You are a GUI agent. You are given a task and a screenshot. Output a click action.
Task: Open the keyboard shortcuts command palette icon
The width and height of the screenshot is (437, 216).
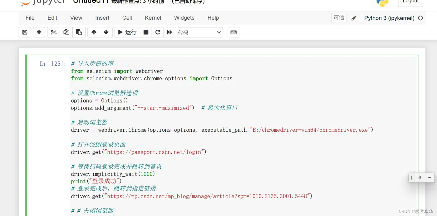[233, 32]
